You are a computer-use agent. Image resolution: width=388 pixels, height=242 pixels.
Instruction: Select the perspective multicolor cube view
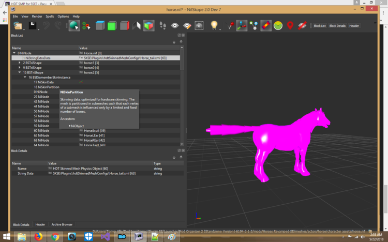[148, 26]
